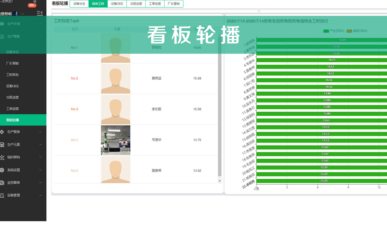Open the notification bell with 99+ badge
This screenshot has width=387, height=233.
coord(35,2)
